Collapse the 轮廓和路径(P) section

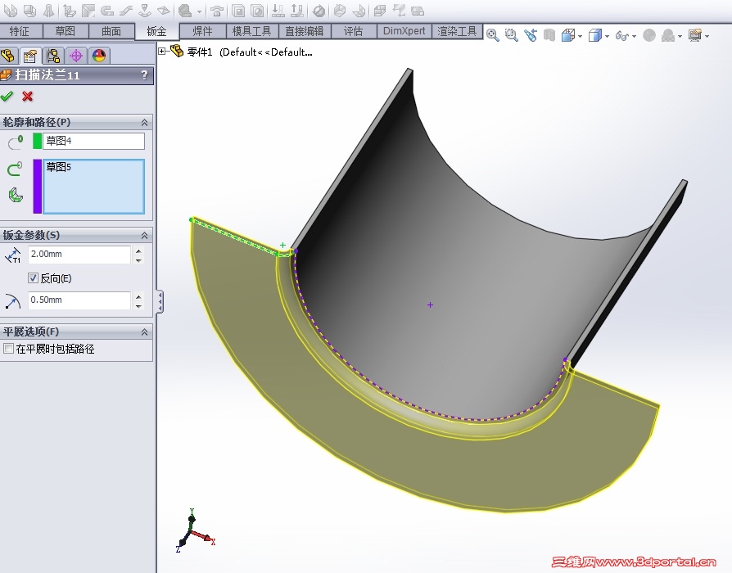pos(144,122)
